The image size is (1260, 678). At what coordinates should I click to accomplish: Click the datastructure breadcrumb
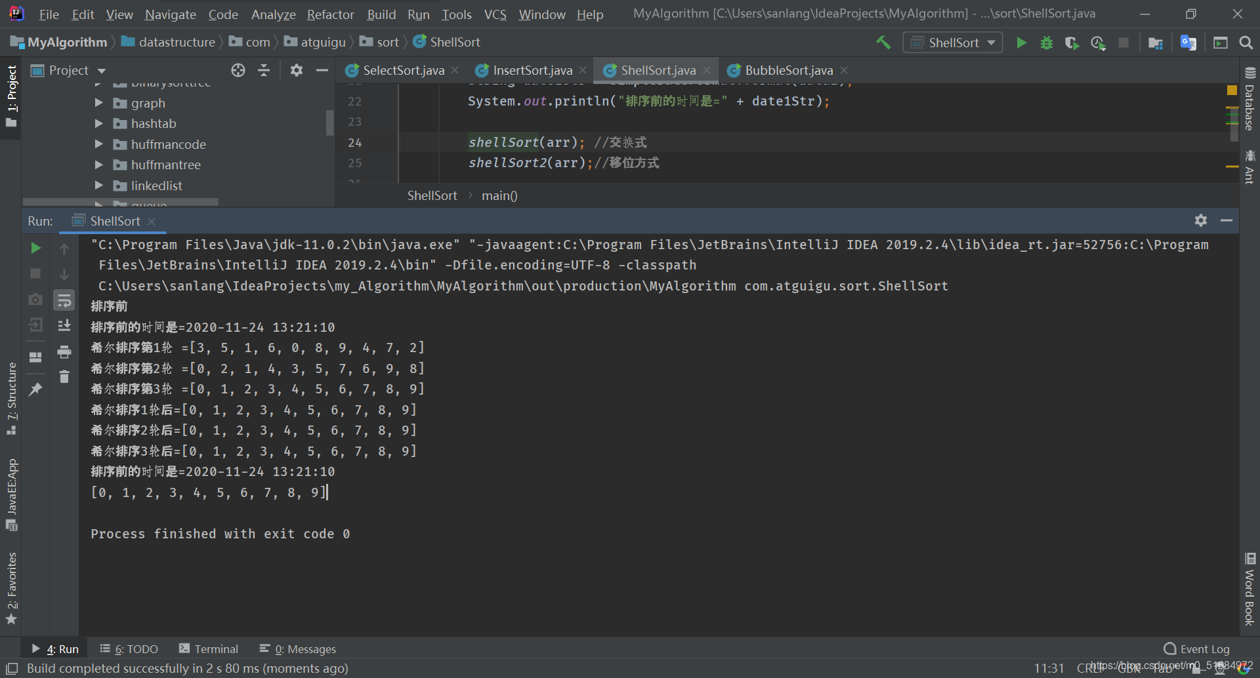click(x=169, y=42)
